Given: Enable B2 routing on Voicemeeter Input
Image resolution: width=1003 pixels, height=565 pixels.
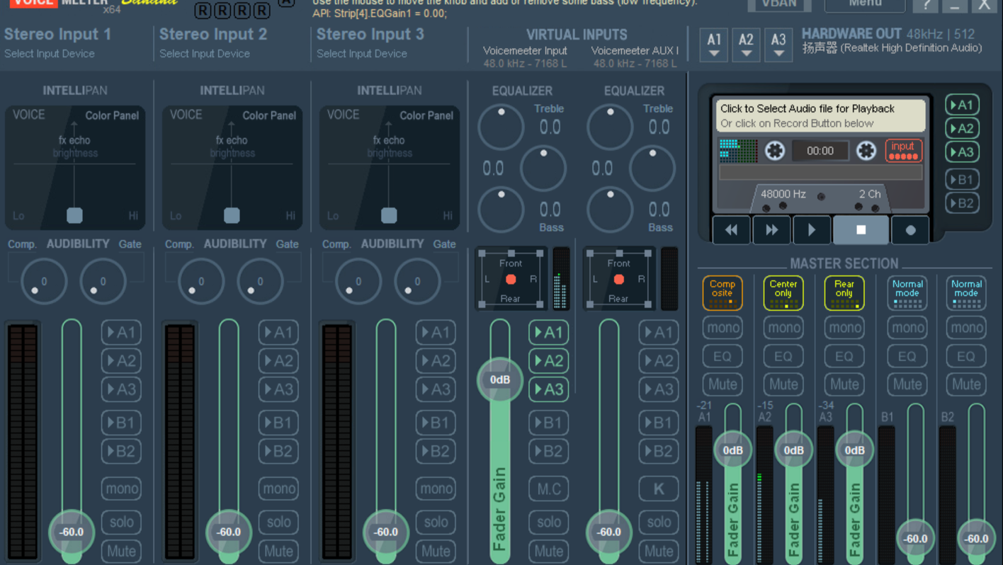Looking at the screenshot, I should [x=548, y=451].
